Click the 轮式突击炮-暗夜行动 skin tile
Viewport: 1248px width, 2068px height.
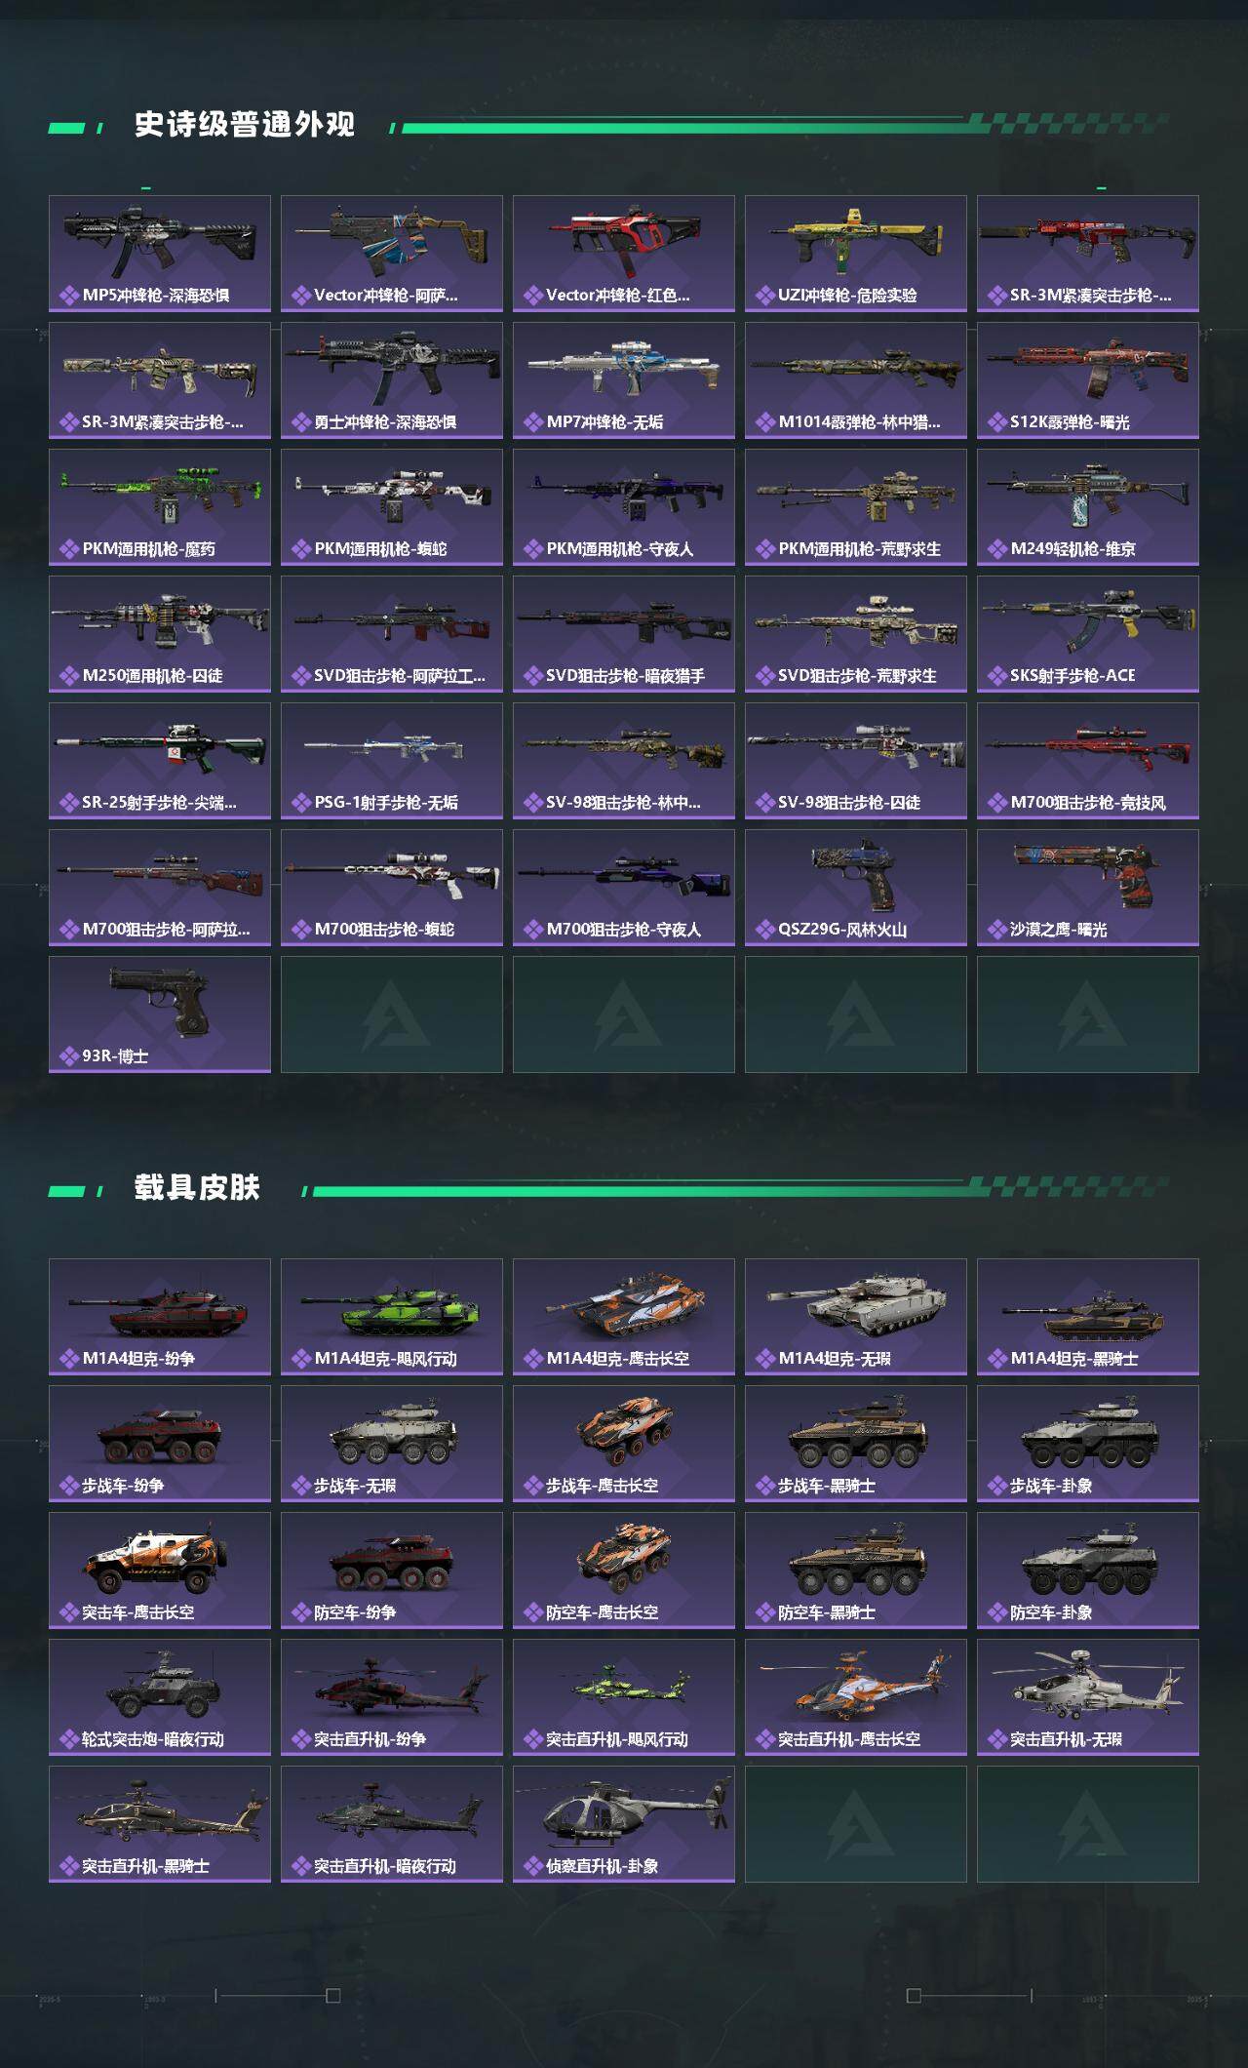(160, 1697)
